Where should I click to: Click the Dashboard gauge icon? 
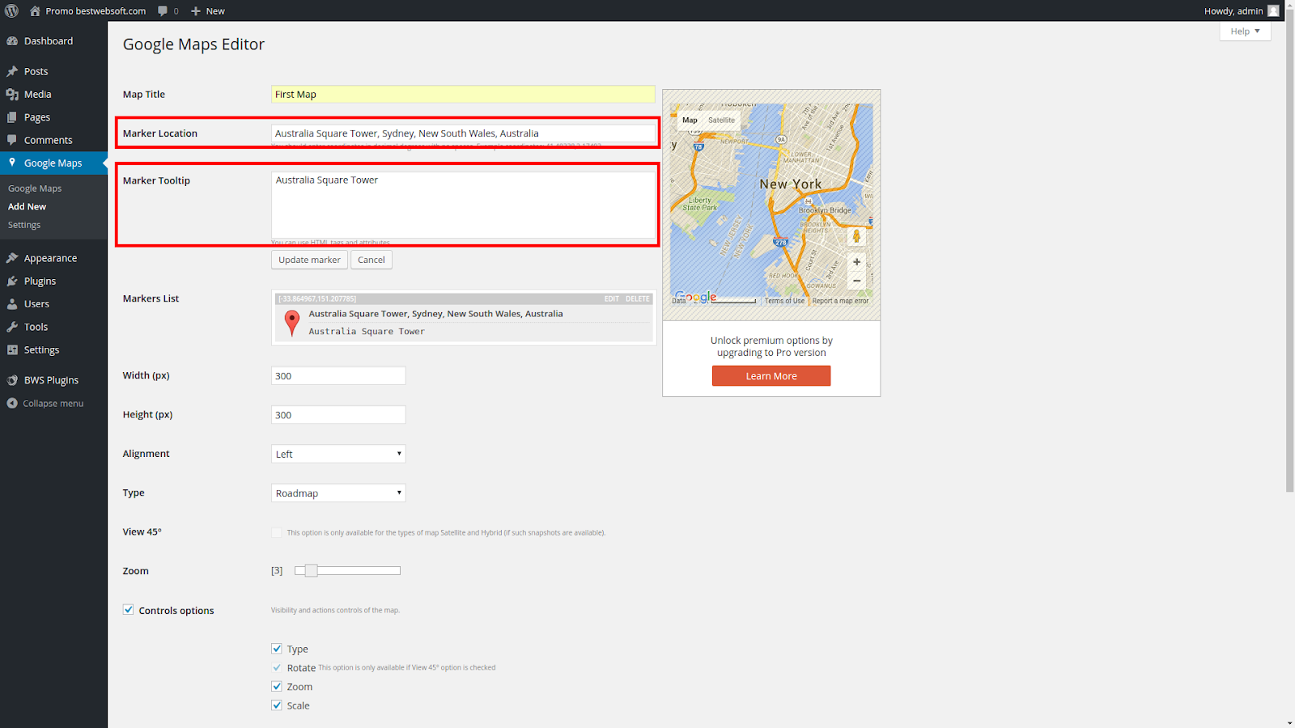pos(12,41)
